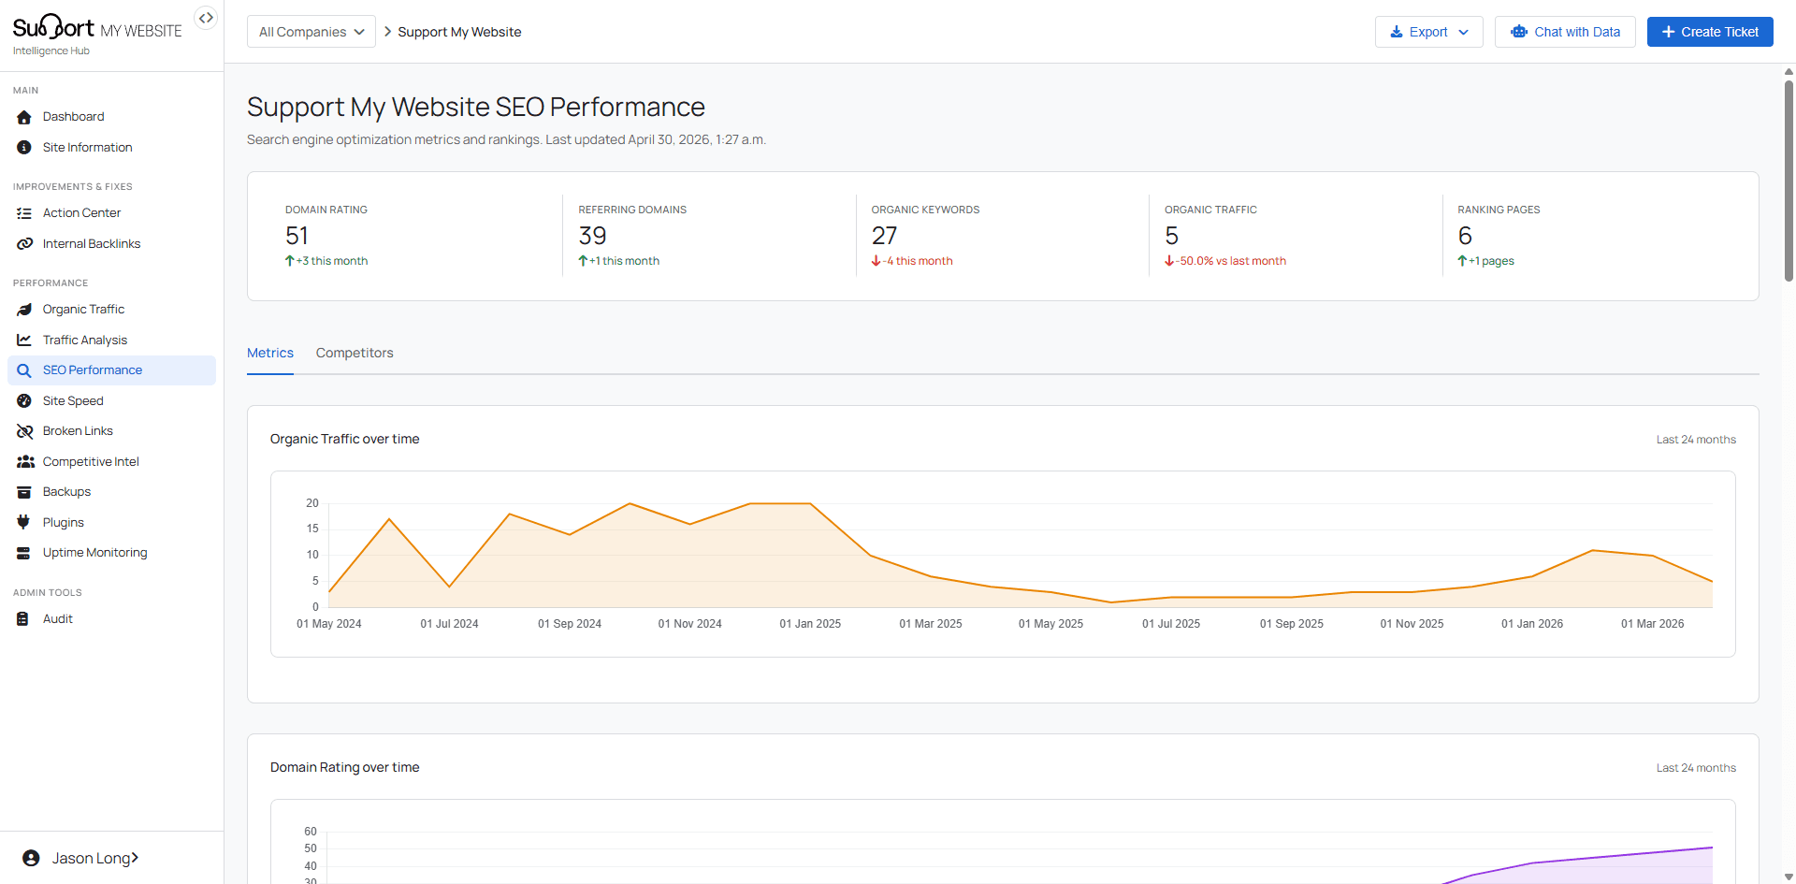1796x884 pixels.
Task: Collapse sidebar using the code-bracket toggle
Action: point(206,18)
